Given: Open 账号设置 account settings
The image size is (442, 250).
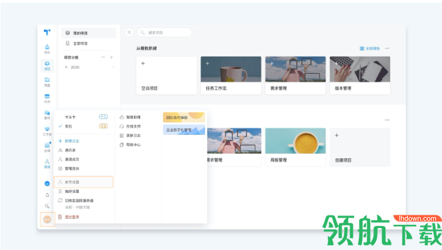Looking at the screenshot, I should tap(84, 182).
